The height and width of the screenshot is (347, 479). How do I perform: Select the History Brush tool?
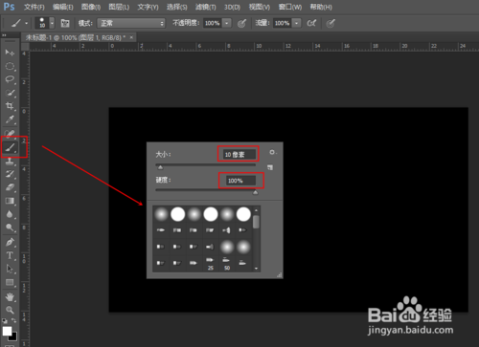point(10,174)
